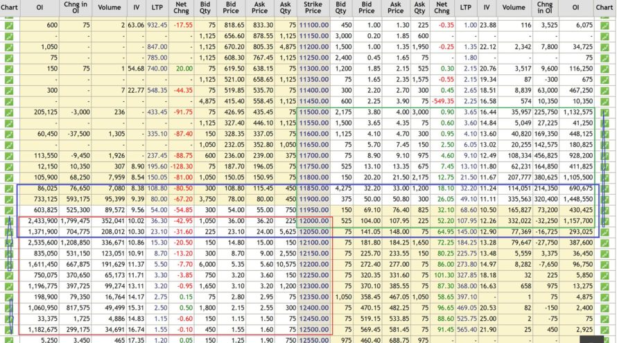Open the calls chart icon for strike 11900.00
The height and width of the screenshot is (343, 617).
[x=8, y=200]
